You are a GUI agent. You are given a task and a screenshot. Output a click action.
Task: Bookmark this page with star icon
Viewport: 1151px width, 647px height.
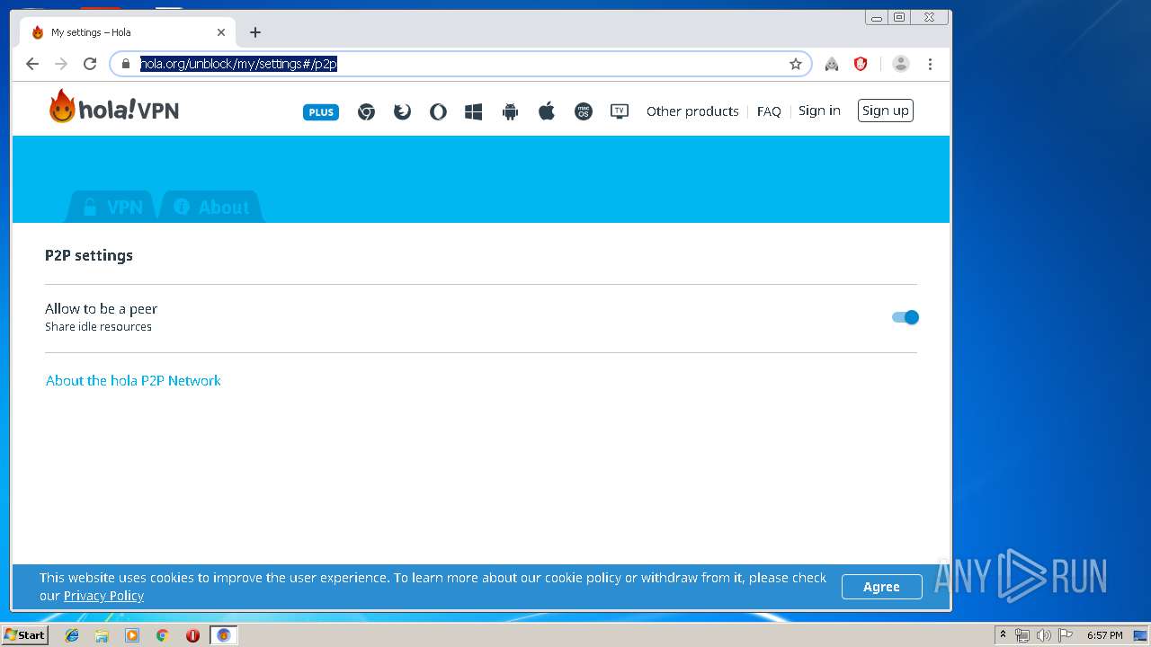click(x=796, y=64)
